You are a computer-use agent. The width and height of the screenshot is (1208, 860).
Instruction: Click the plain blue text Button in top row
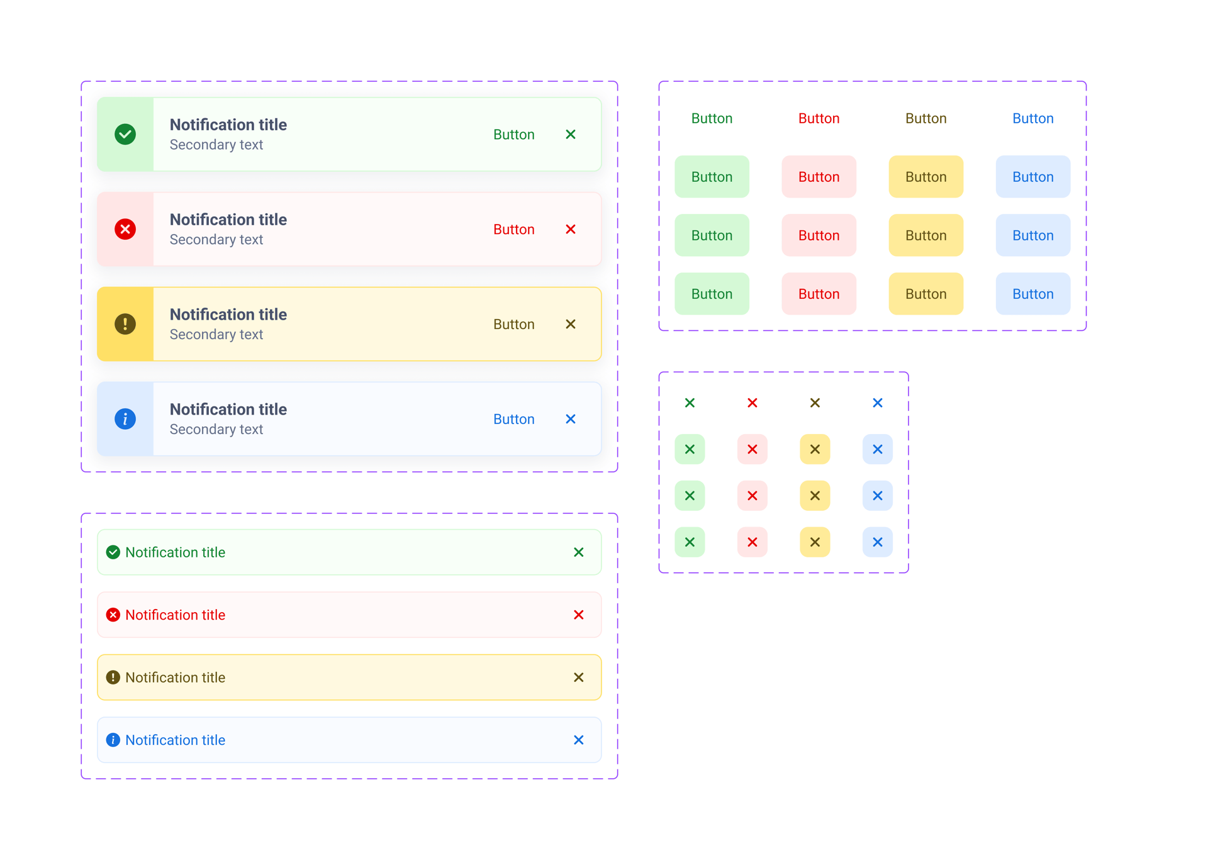pos(1032,118)
